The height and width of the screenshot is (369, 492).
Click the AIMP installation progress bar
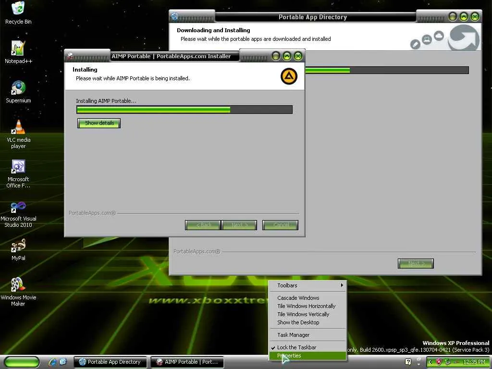[184, 110]
